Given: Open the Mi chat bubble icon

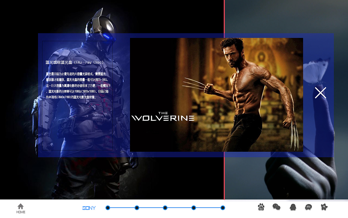Looking at the screenshot, I should (309, 207).
